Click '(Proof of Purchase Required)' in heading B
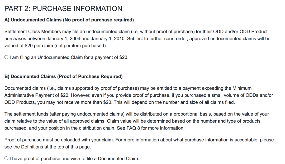Screen dimensions: 285x164 [90, 77]
